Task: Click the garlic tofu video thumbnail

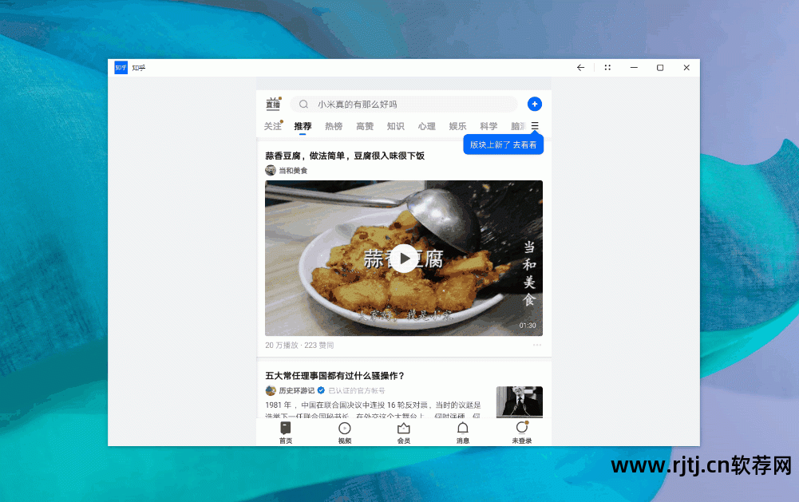Action: pos(404,258)
